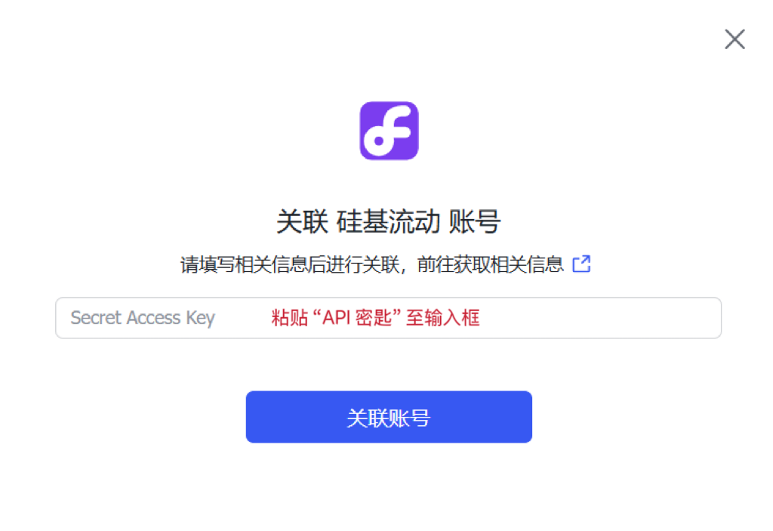The height and width of the screenshot is (531, 773).
Task: Click the red 粘贴 API 密匙 至输入框 hint
Action: (376, 317)
